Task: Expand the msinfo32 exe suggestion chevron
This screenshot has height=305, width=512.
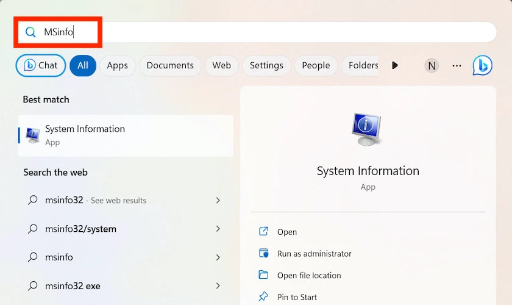Action: (x=218, y=285)
